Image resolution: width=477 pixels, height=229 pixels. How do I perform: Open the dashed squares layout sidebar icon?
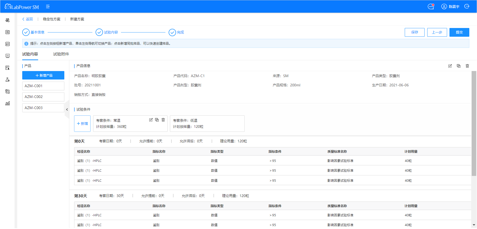tap(7, 91)
